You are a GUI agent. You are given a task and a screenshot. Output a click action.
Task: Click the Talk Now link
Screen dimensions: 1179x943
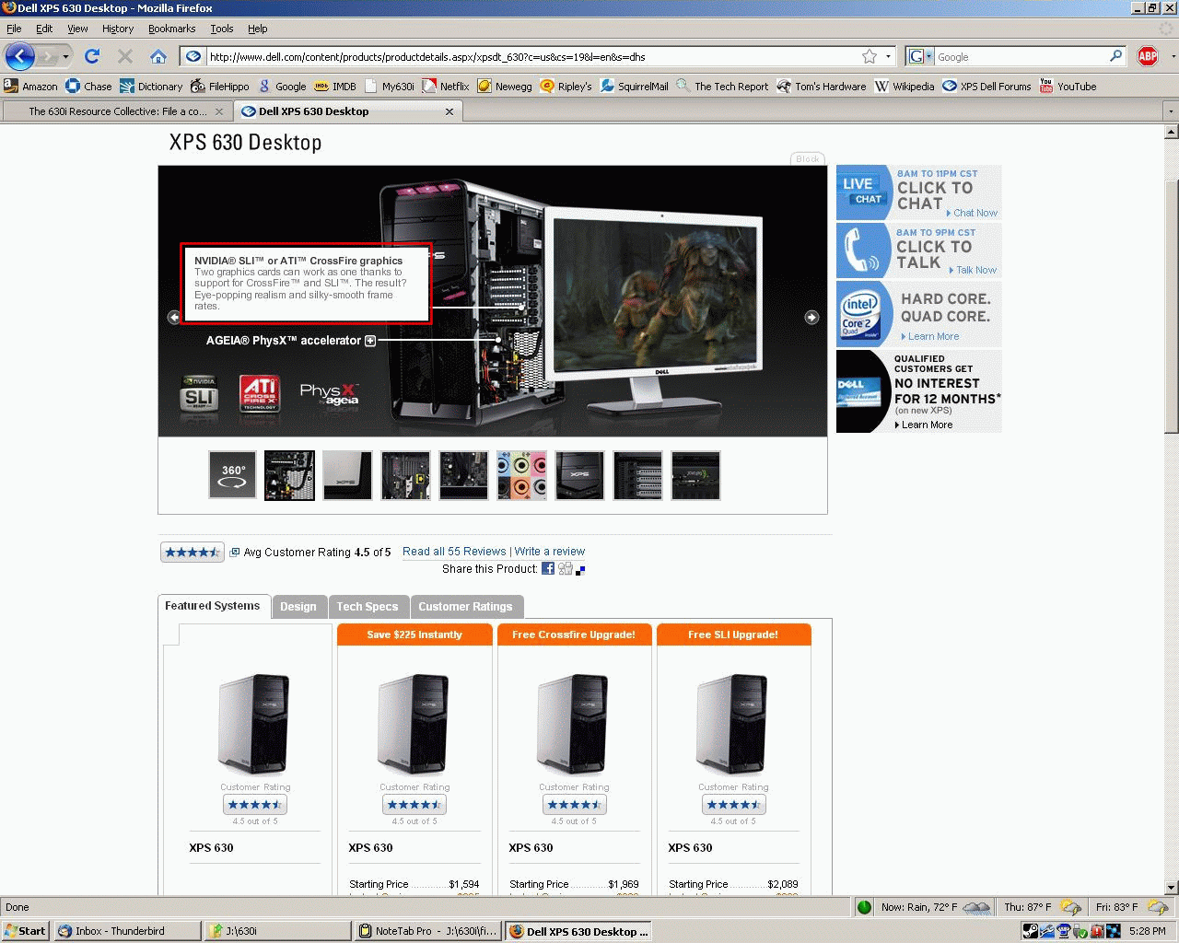[975, 270]
